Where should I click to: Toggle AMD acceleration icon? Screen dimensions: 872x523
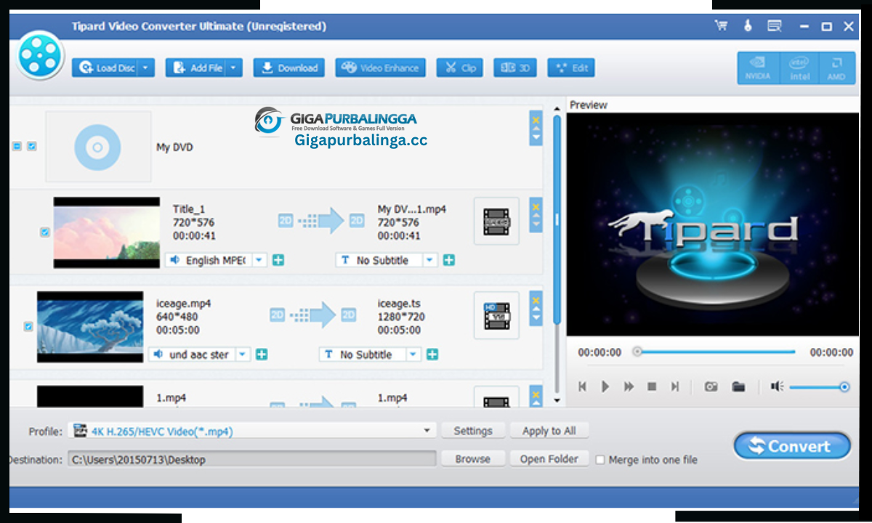(836, 68)
